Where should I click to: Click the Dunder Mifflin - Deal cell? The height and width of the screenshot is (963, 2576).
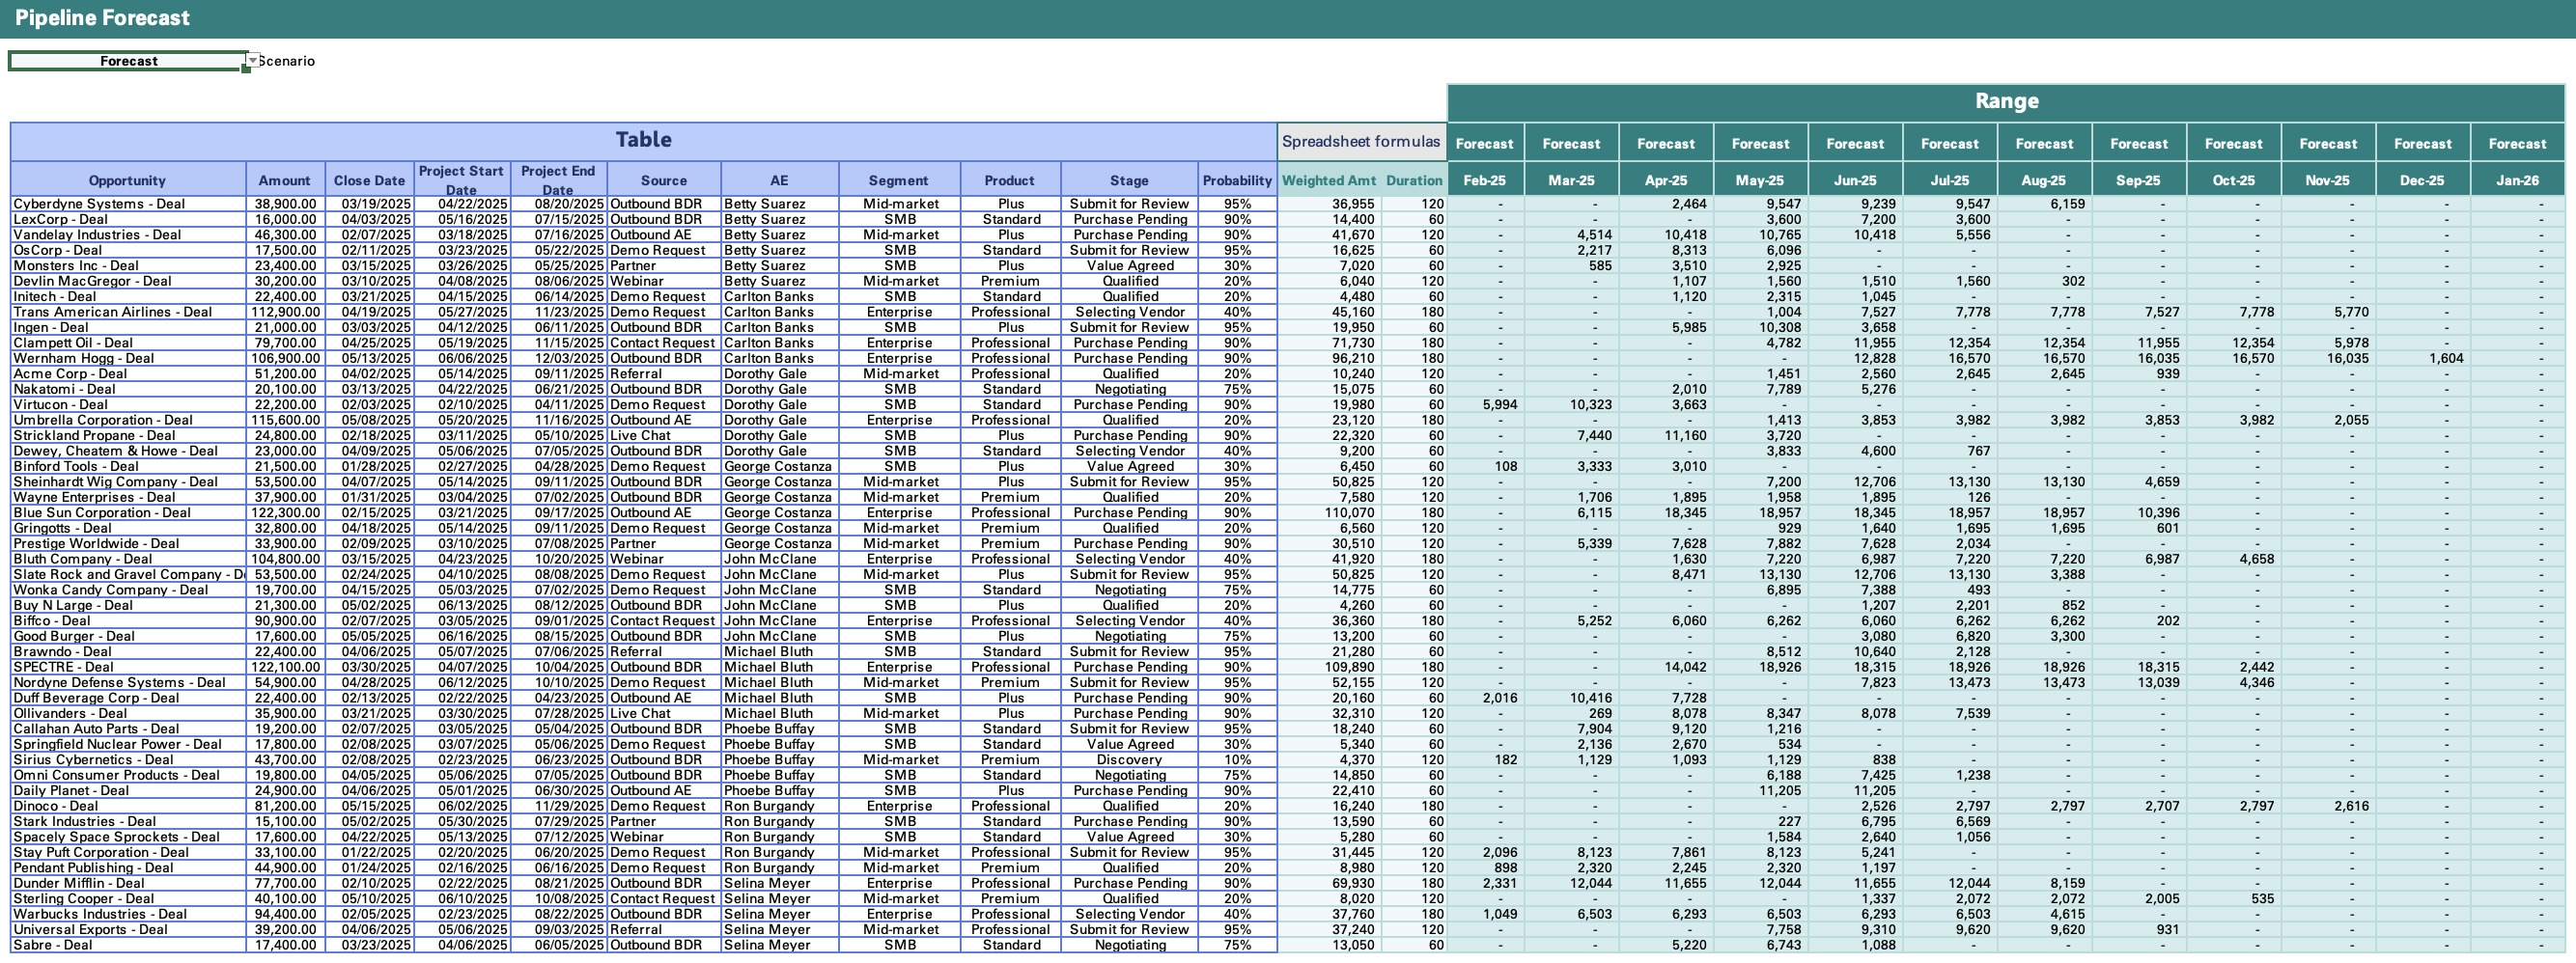[128, 883]
